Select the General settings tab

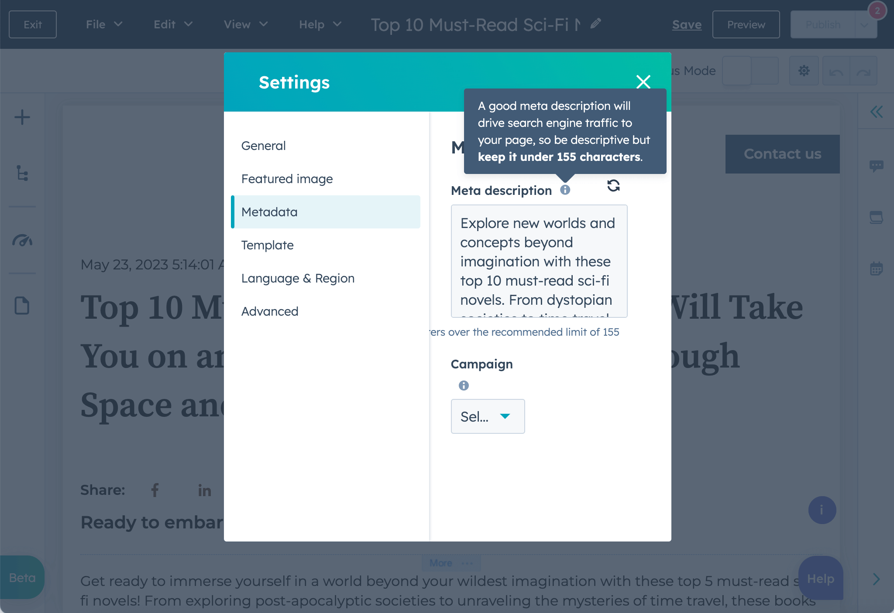[264, 145]
